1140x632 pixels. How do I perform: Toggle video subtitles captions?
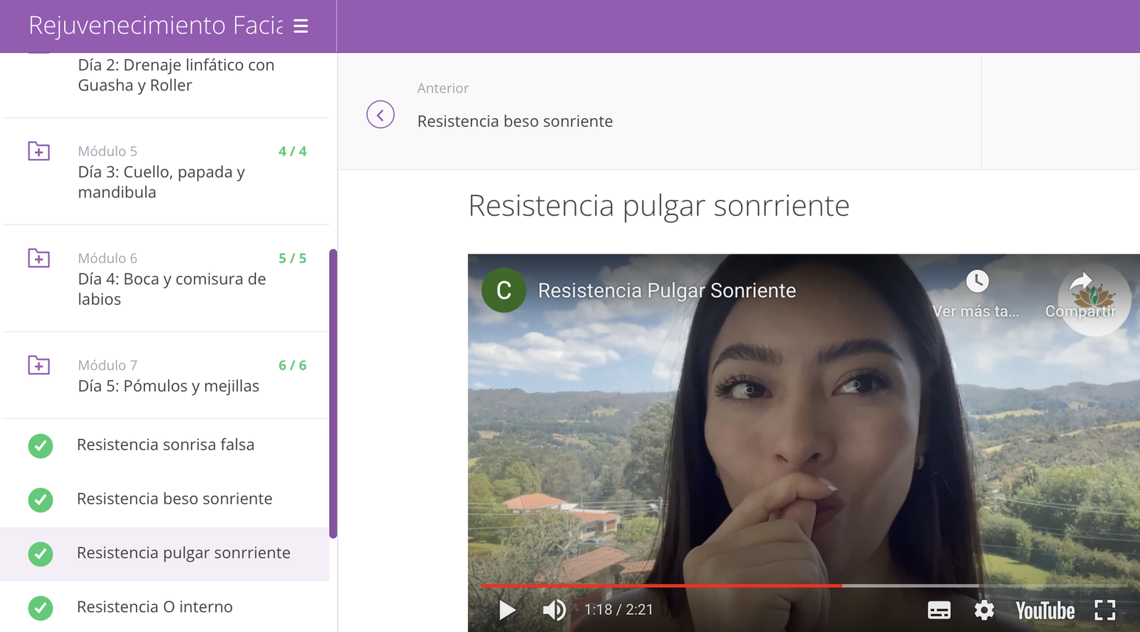coord(938,610)
